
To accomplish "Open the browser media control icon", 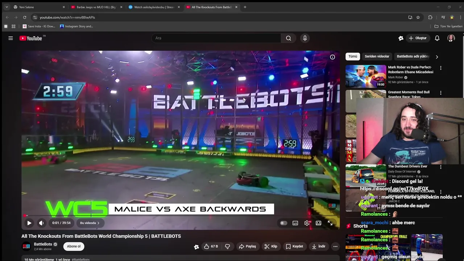I will point(443,17).
